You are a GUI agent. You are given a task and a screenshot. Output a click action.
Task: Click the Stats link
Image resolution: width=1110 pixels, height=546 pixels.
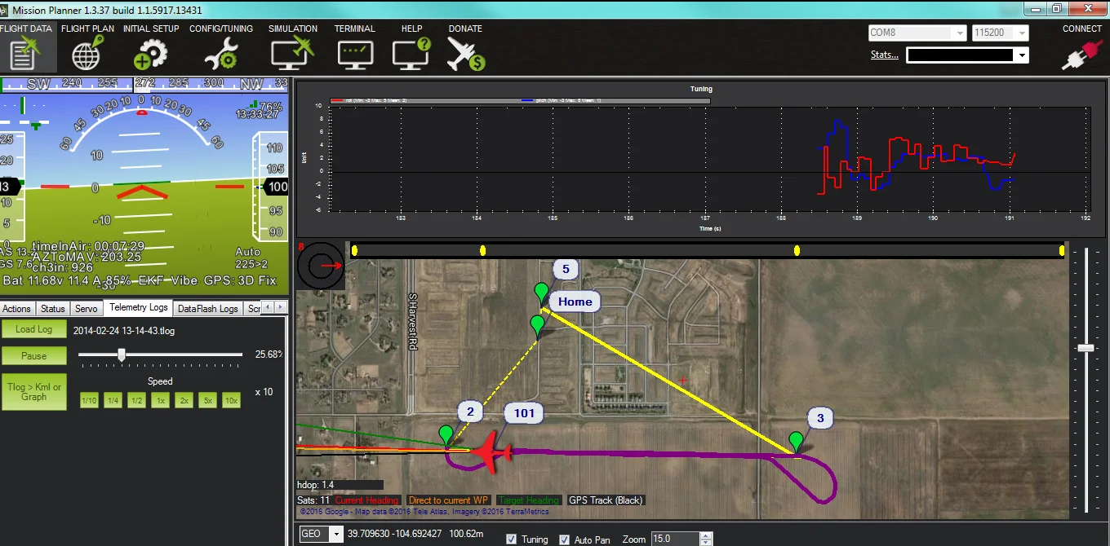coord(884,55)
